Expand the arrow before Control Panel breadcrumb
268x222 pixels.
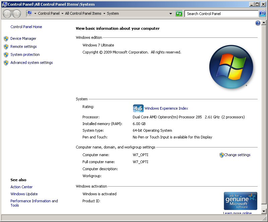tap(35, 14)
